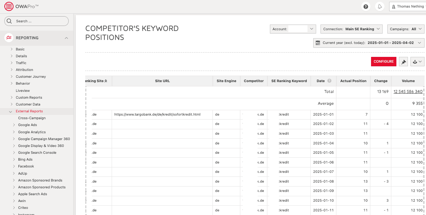Open the Liveview menu item

tap(23, 91)
